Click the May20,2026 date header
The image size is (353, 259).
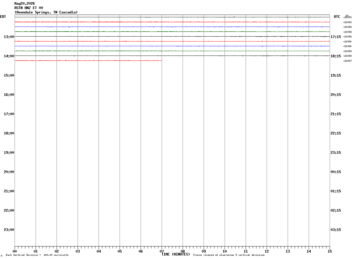(25, 4)
